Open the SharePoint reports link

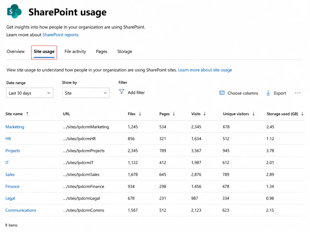click(61, 35)
